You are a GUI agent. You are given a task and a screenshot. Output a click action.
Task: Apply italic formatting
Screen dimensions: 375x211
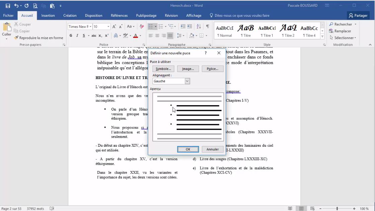tap(77, 34)
